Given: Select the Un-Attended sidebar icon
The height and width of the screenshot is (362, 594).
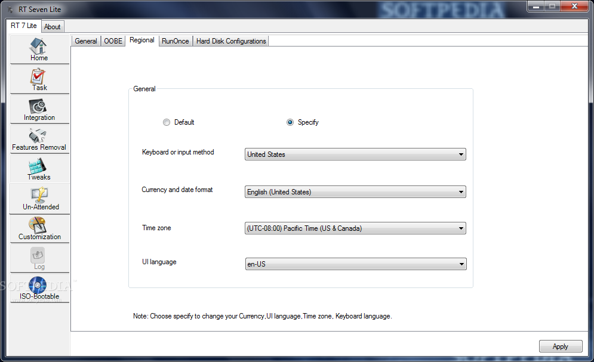Looking at the screenshot, I should click(39, 199).
